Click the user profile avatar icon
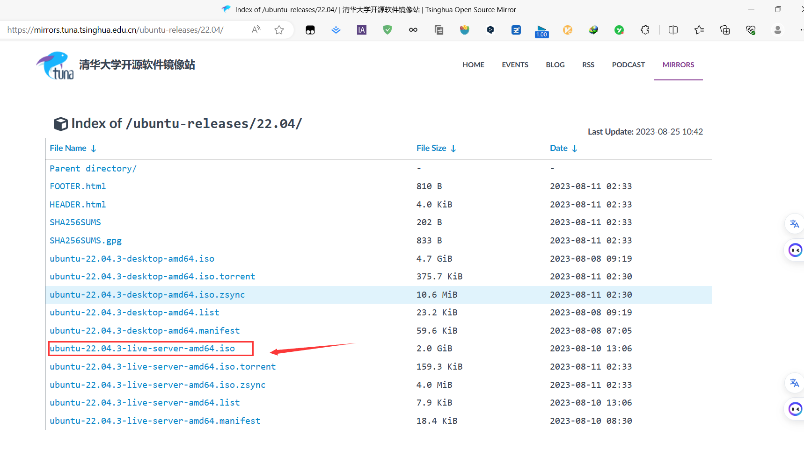Screen dimensions: 804x464 (x=778, y=30)
